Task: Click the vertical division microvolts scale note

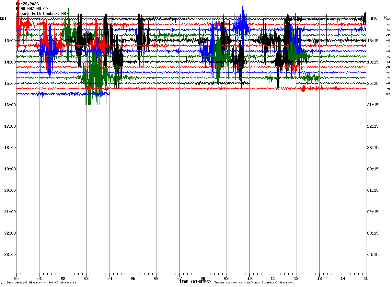Action: [41, 283]
